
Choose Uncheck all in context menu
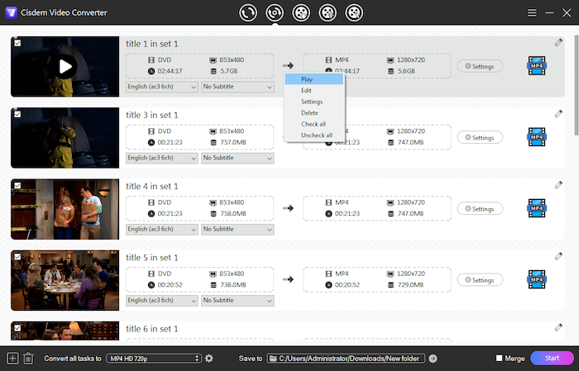(317, 135)
